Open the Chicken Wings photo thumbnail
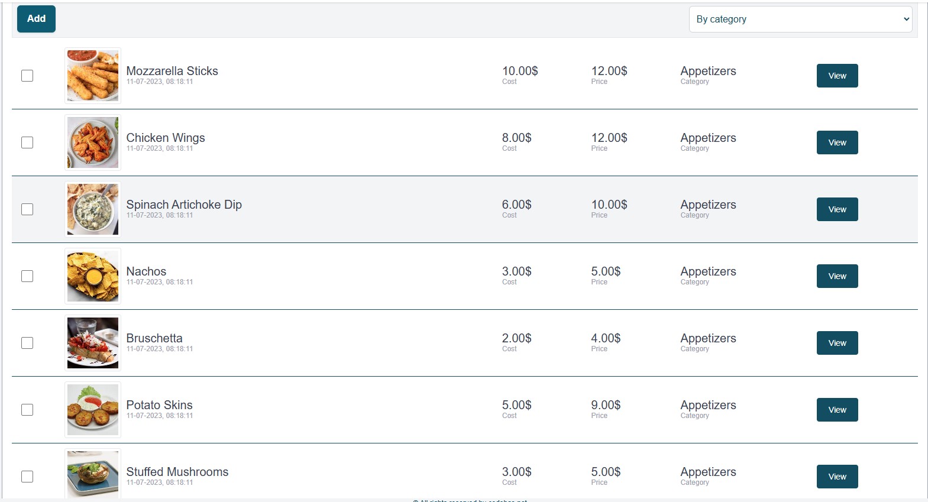The height and width of the screenshot is (502, 928). coord(93,142)
